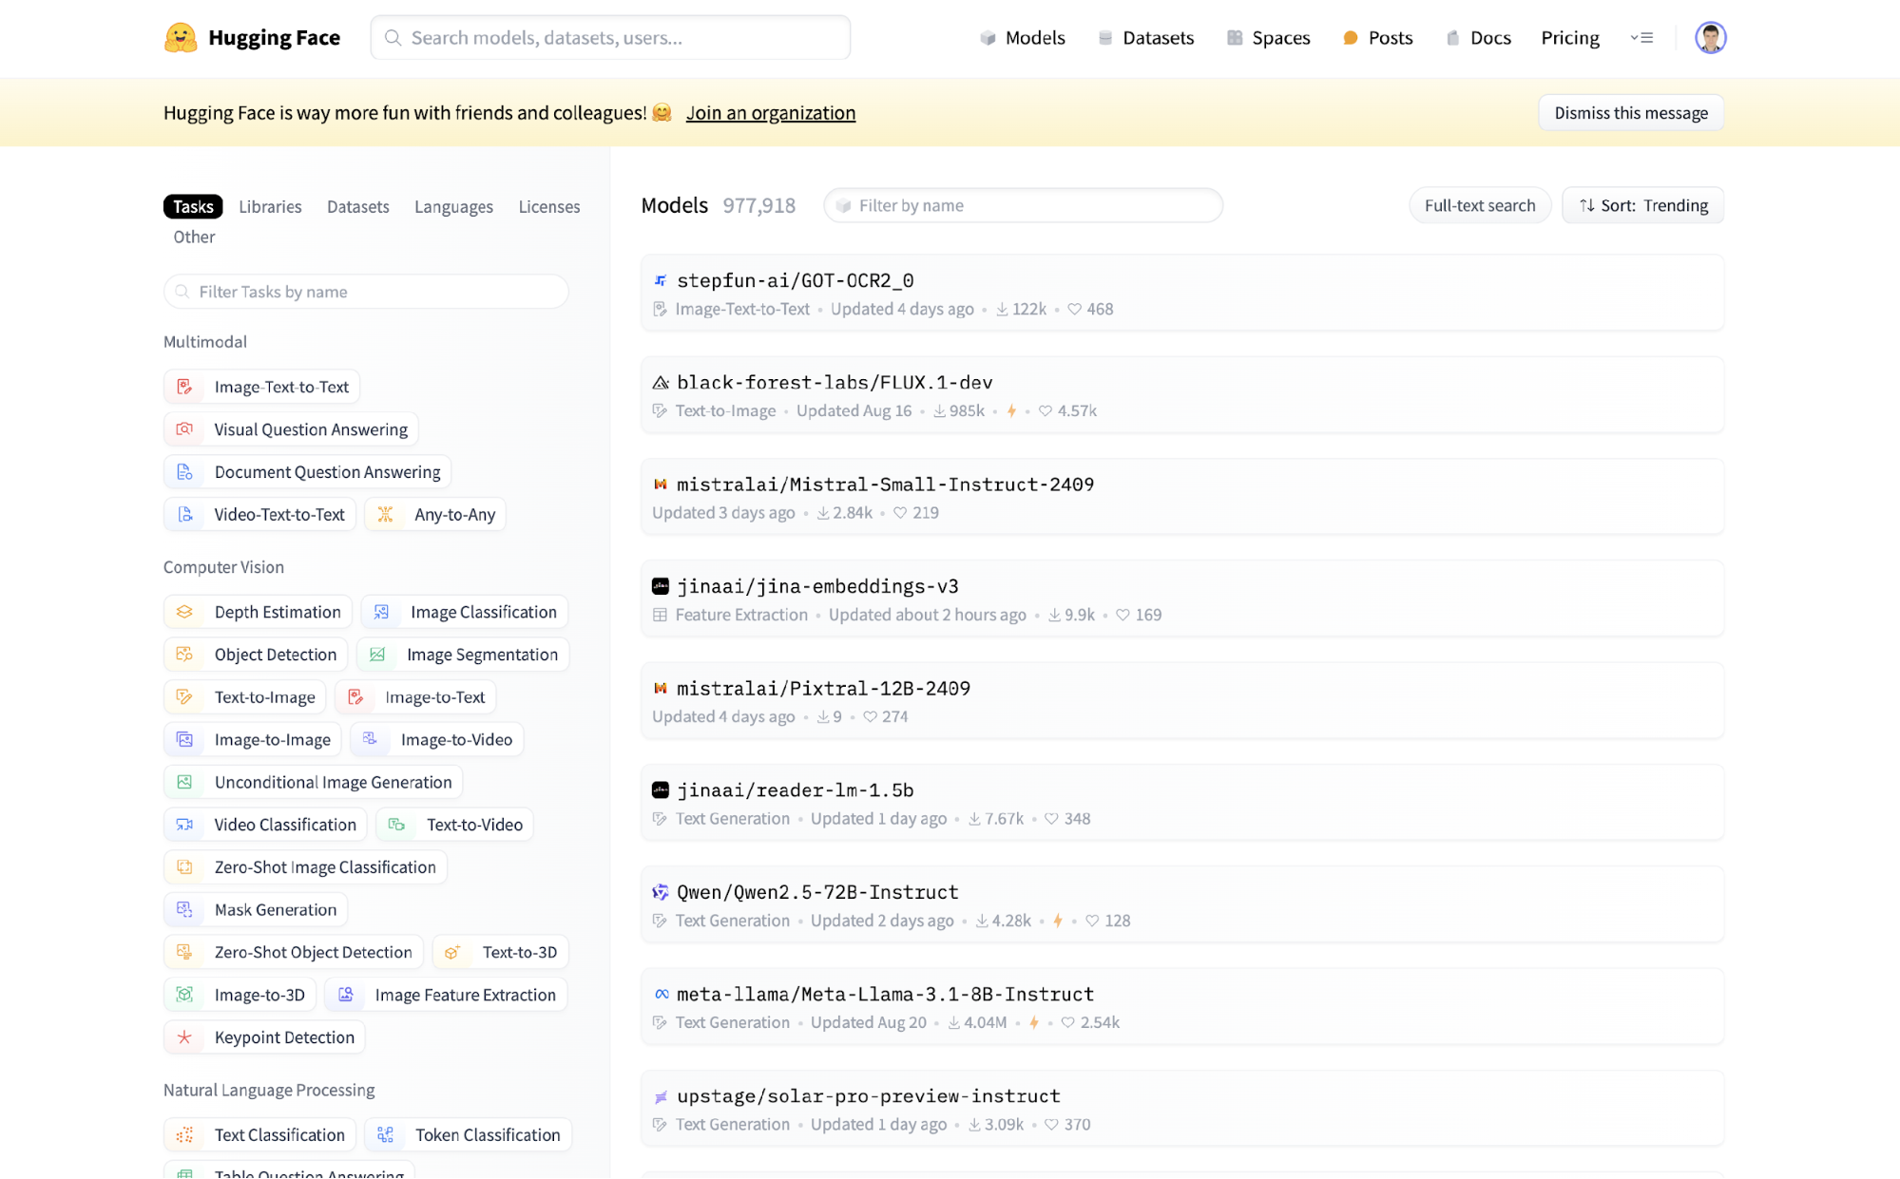Open jinaai/jina-embeddings-v3 model
The height and width of the screenshot is (1179, 1900).
pos(1182,599)
